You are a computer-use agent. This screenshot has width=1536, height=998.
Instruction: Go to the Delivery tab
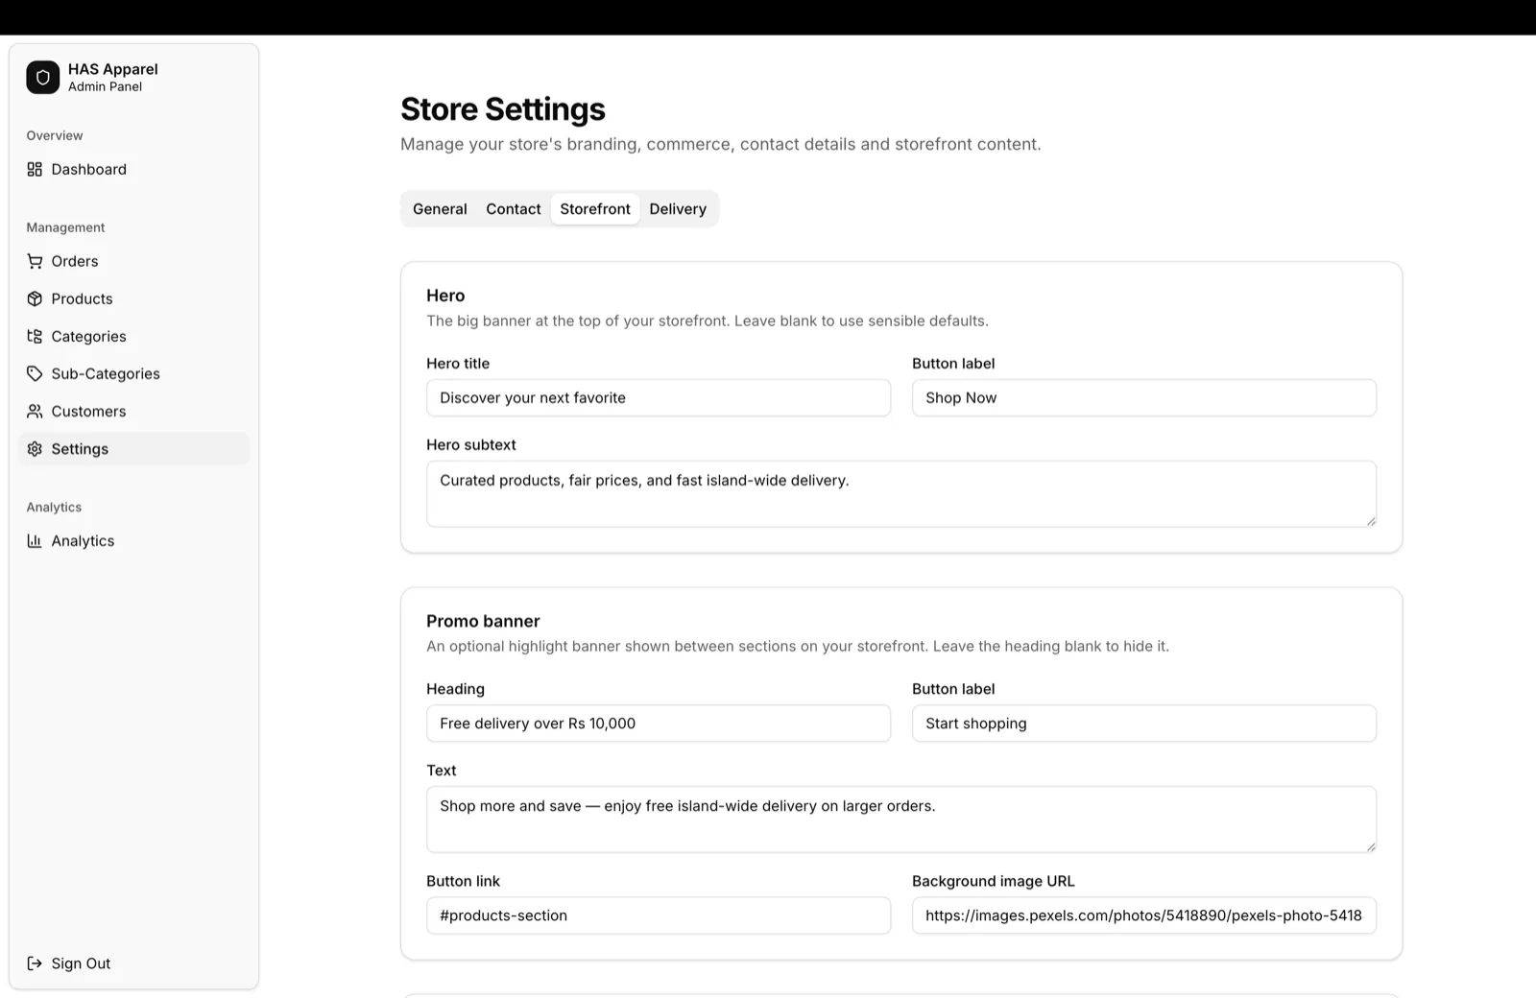point(678,209)
